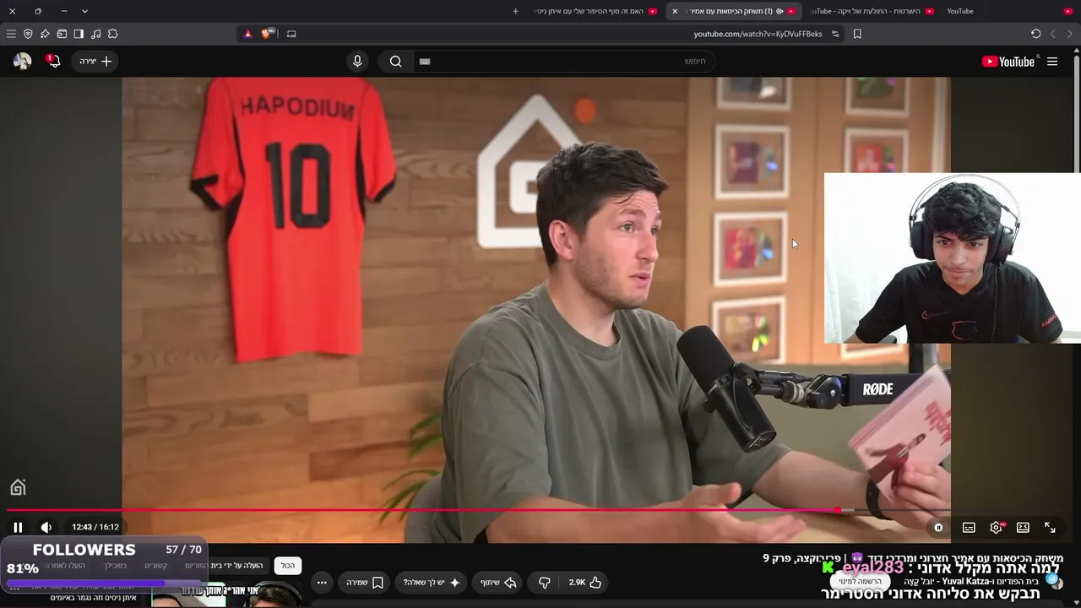The width and height of the screenshot is (1081, 608).
Task: Open the music note playlist icon
Action: pyautogui.click(x=95, y=34)
